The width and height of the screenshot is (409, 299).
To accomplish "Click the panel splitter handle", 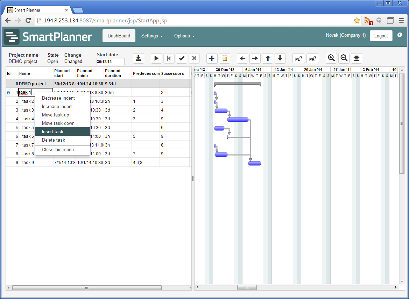I will [193, 178].
